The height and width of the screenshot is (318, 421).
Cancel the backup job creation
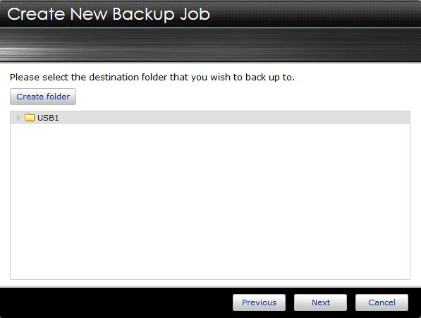coord(382,302)
